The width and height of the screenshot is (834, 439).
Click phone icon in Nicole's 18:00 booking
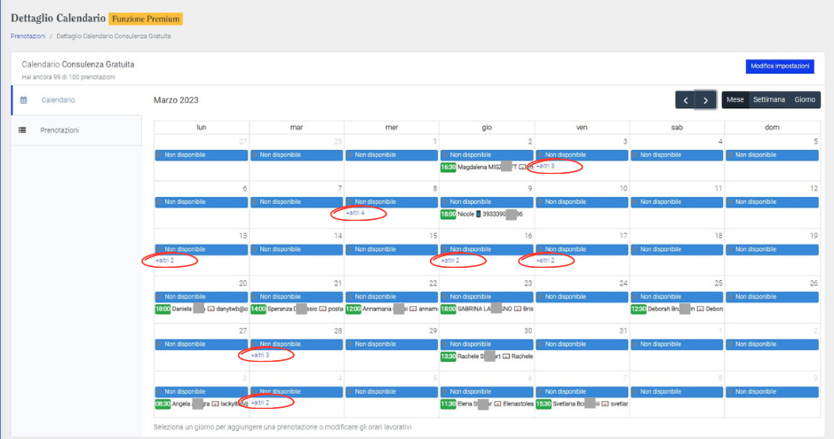point(478,214)
